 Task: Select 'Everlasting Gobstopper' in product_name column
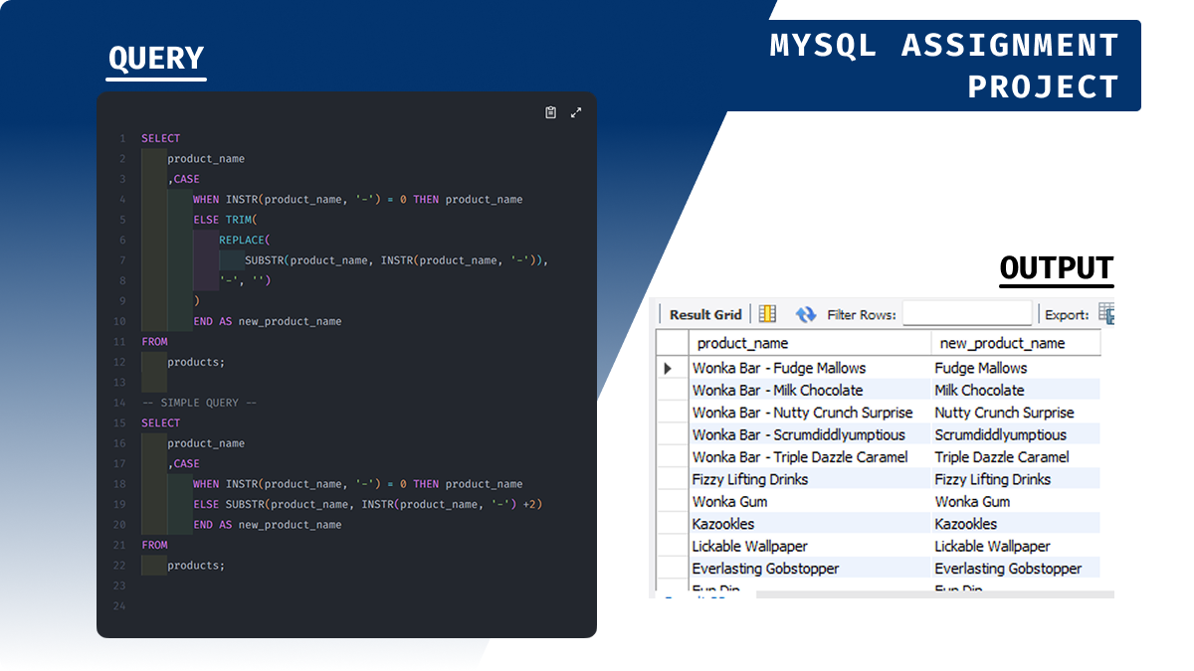click(809, 569)
